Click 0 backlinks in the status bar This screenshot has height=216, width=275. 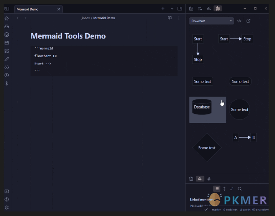(230, 210)
